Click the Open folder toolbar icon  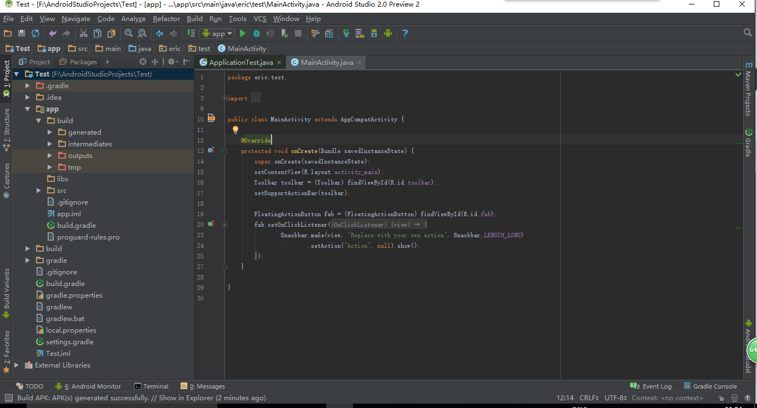tap(8, 33)
